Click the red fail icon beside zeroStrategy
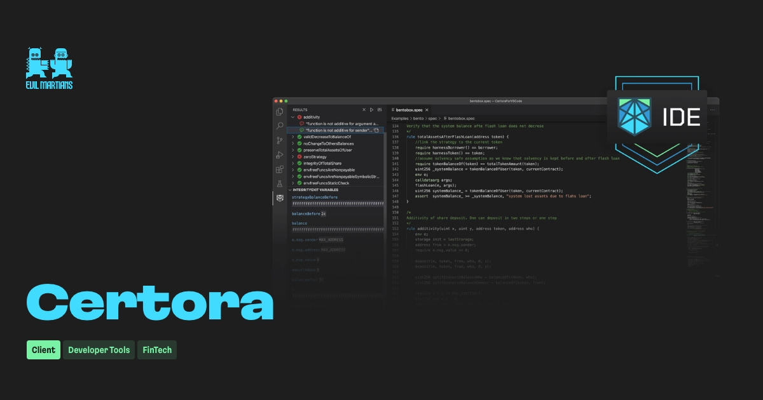 299,157
